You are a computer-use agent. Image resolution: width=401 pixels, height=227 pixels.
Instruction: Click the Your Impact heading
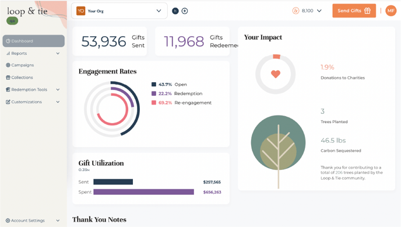click(263, 37)
